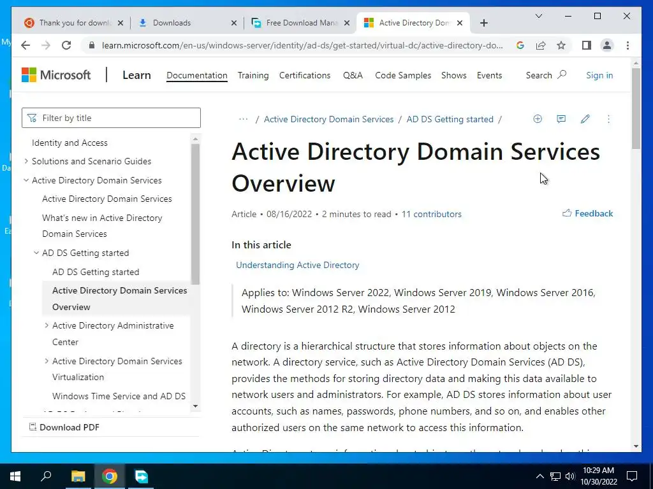This screenshot has width=653, height=489.
Task: Collapse AD DS Getting started tree node
Action: [36, 253]
